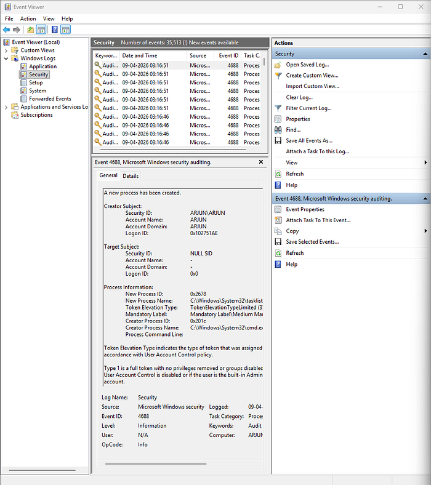Viewport: 431px width, 485px height.
Task: Expand the Copy submenu arrow
Action: [x=425, y=231]
